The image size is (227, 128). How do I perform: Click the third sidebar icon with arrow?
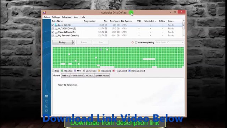[46, 106]
